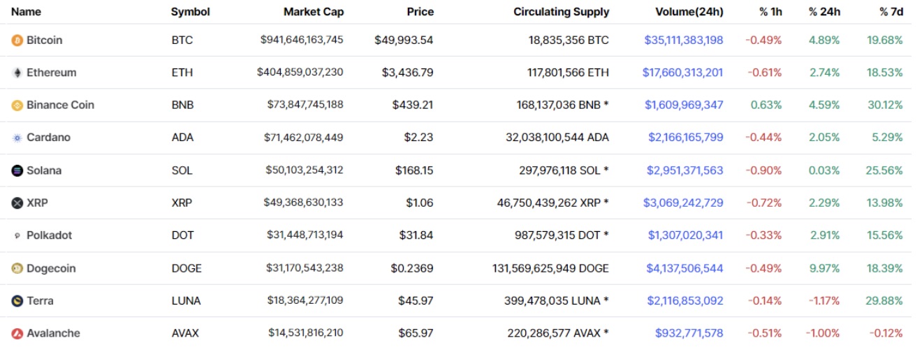
Task: Sort by Circulating Supply header
Action: 561,12
